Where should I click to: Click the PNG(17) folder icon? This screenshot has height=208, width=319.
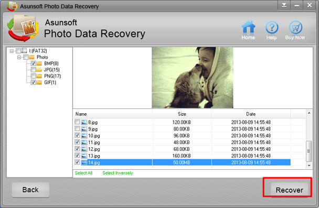[x=39, y=76]
